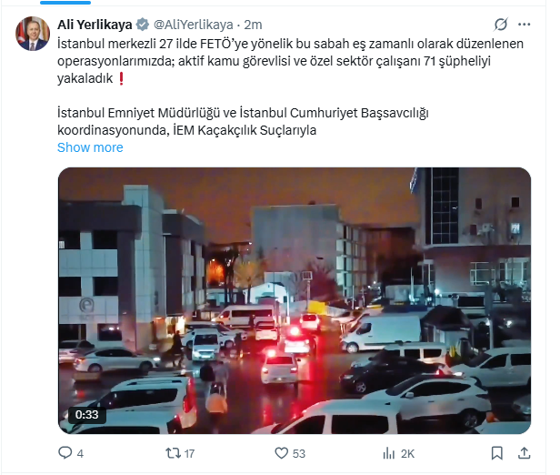Viewport: 560px width, 475px height.
Task: Open the @AliYerlikaya handle link
Action: [194, 25]
